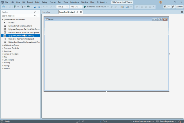Viewport: 184px width, 123px height.
Task: Save the current file with the Save icon
Action: coord(35,7)
